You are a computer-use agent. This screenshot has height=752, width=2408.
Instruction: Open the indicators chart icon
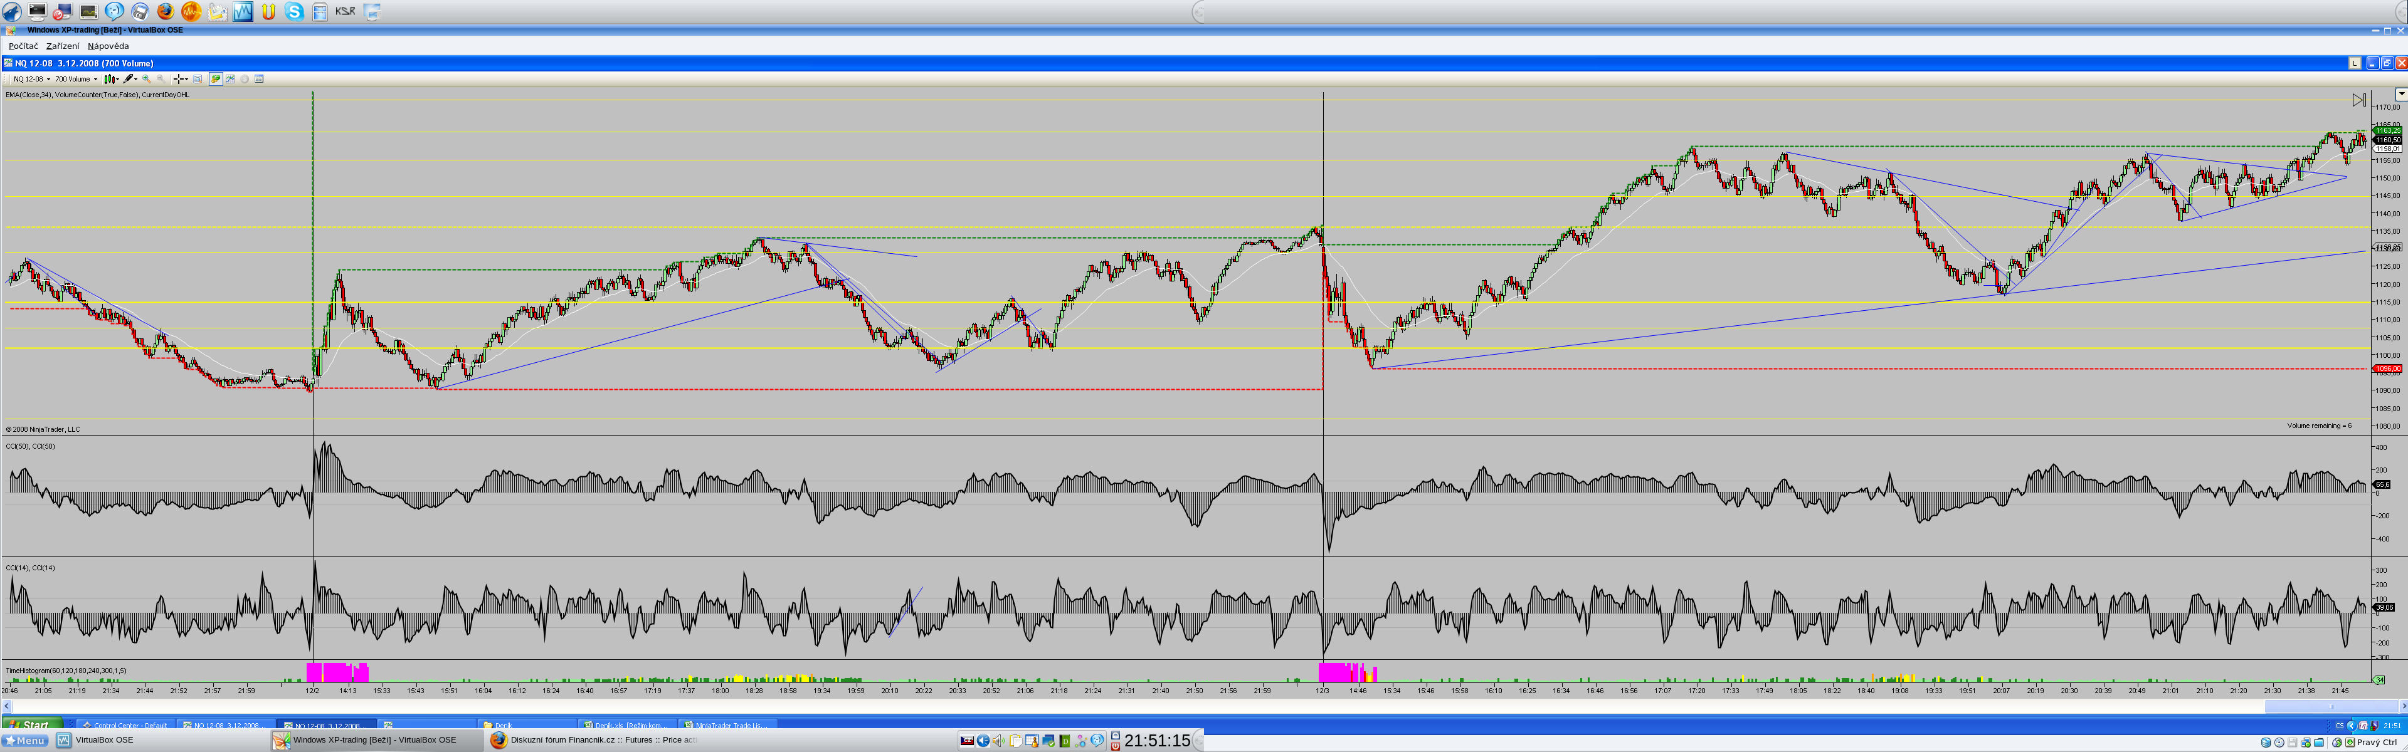(230, 80)
